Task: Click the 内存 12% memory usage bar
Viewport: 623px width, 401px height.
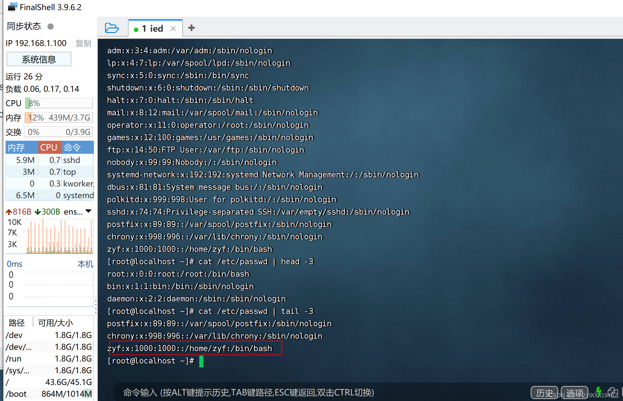Action: [x=59, y=118]
